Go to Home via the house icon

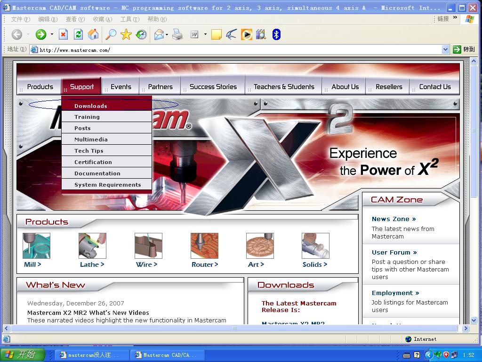[x=94, y=34]
